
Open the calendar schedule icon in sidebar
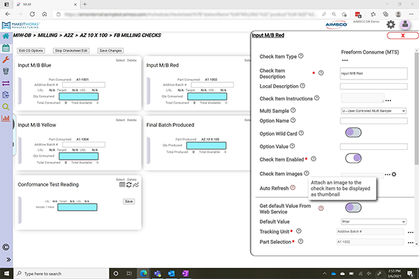tap(6, 48)
